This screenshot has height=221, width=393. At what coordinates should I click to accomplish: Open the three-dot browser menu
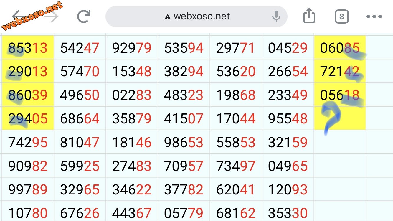coord(374,17)
